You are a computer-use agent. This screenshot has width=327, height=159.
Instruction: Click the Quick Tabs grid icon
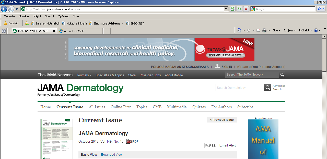(x=4, y=31)
